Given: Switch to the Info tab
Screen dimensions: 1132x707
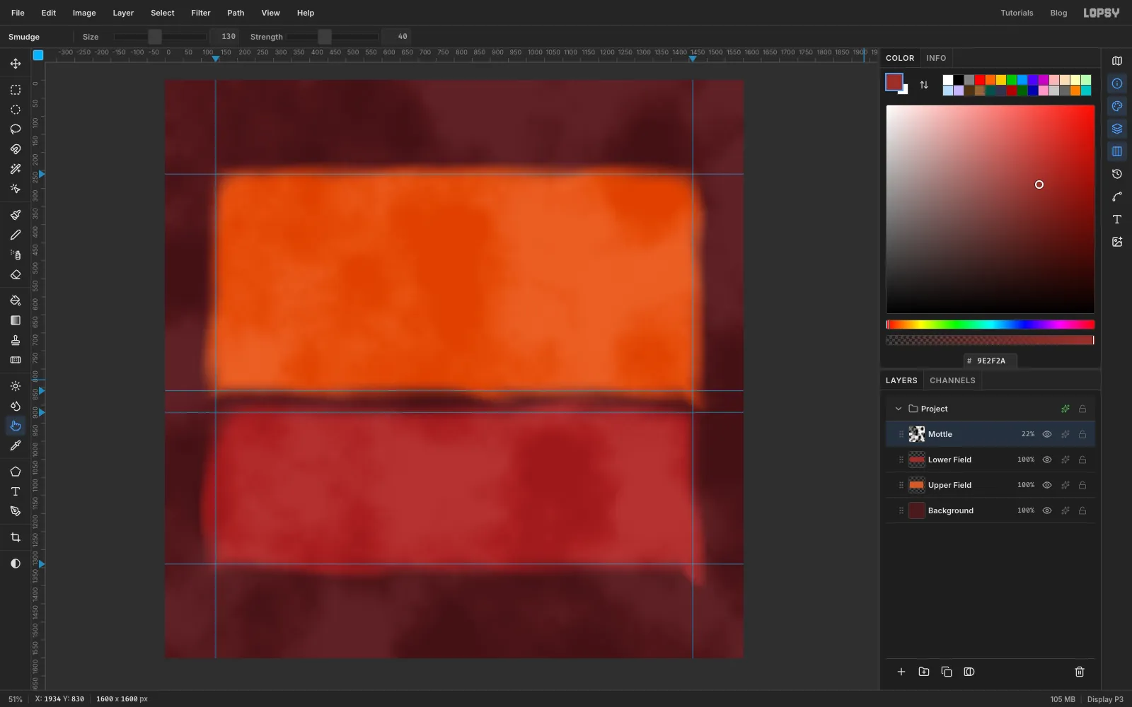Looking at the screenshot, I should 936,58.
